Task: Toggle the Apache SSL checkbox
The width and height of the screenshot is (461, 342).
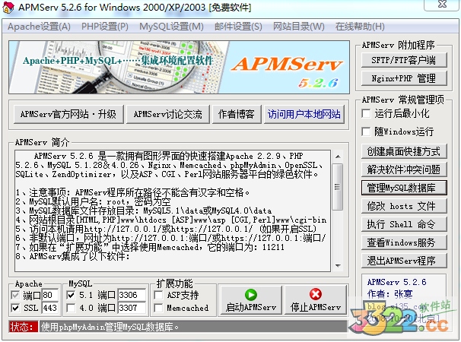Action: tap(15, 308)
